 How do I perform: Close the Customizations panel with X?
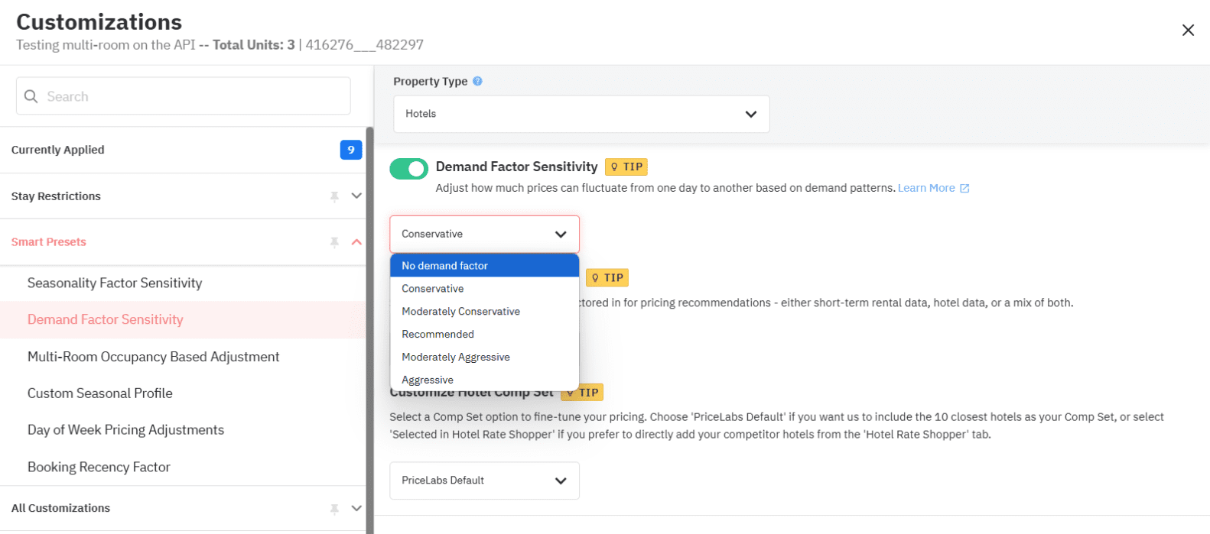(1187, 30)
